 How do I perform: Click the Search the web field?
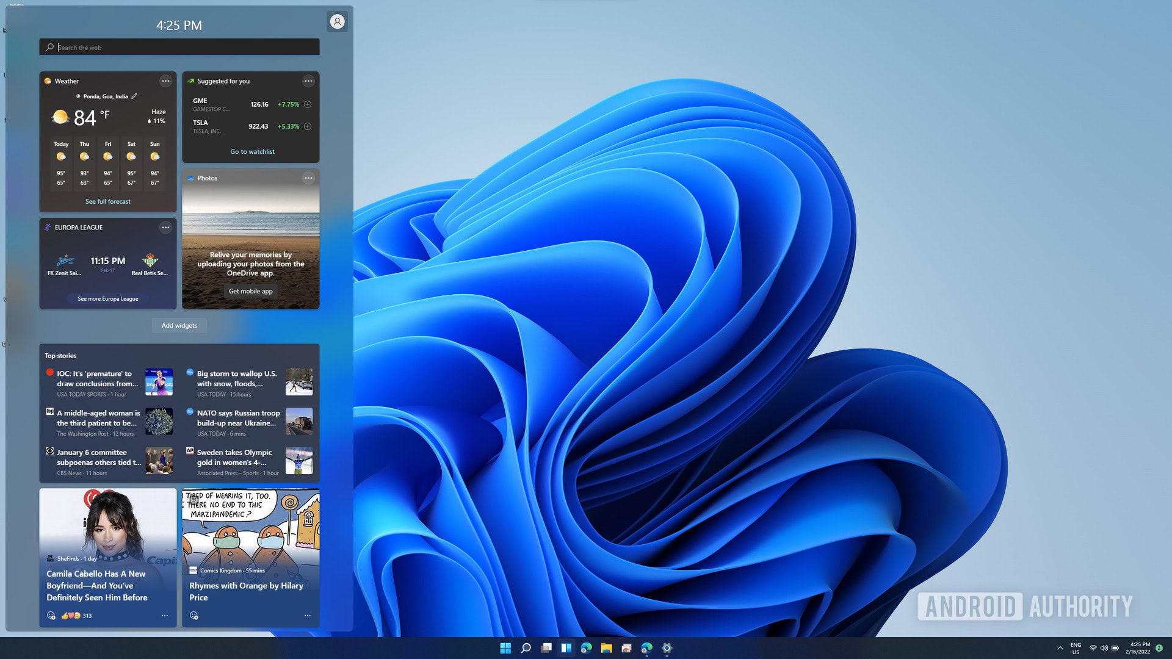(183, 47)
